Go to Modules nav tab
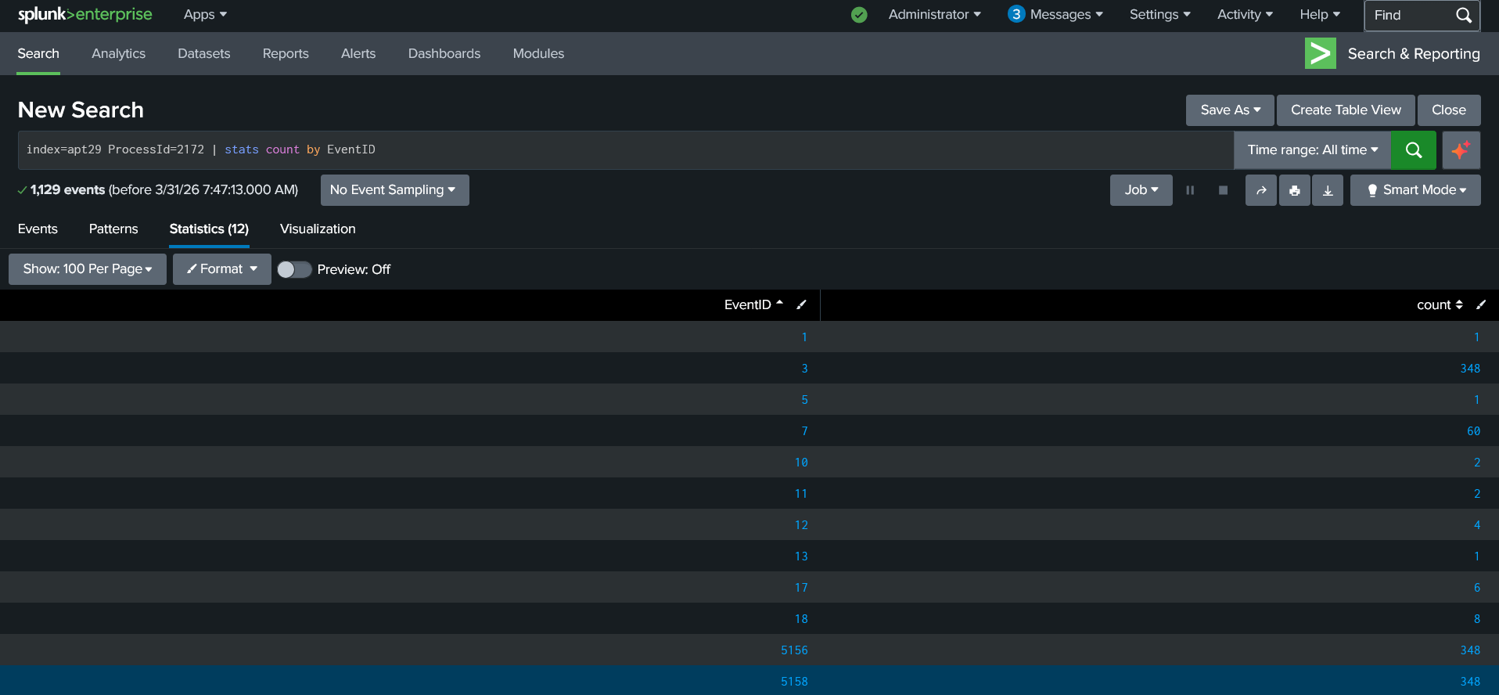This screenshot has height=695, width=1499. point(538,53)
